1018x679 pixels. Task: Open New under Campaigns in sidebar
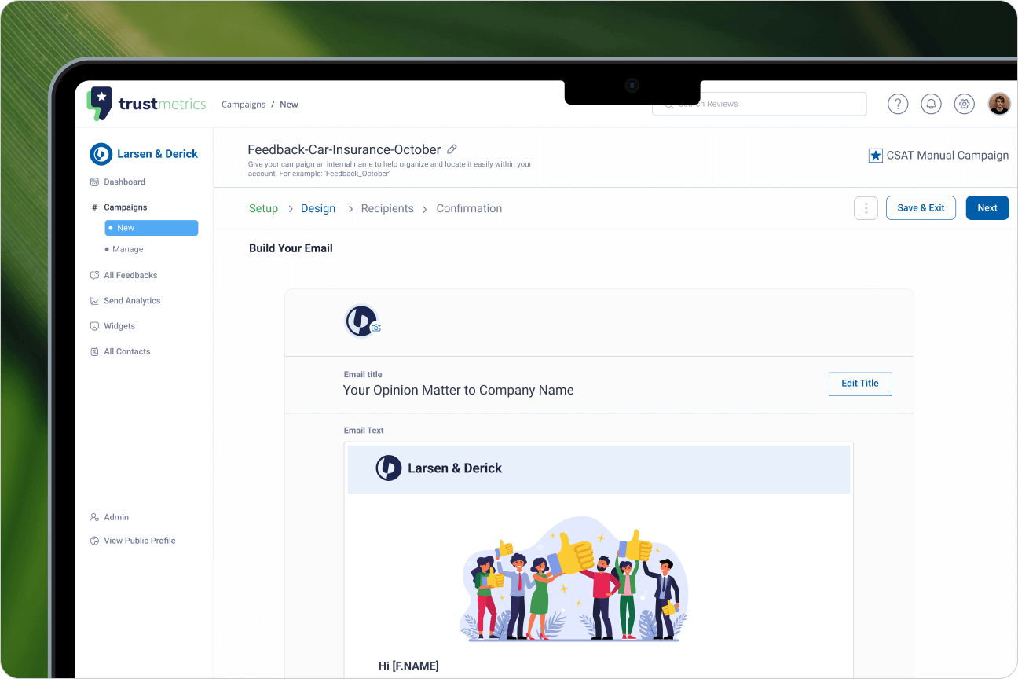click(x=152, y=228)
